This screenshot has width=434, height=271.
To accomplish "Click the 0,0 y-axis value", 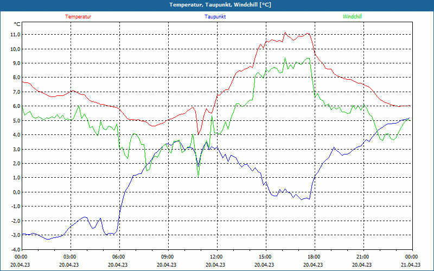I will point(16,192).
